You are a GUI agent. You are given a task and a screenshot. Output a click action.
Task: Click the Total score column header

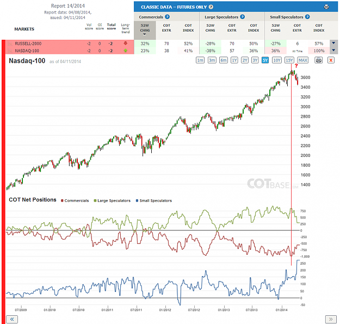(111, 27)
